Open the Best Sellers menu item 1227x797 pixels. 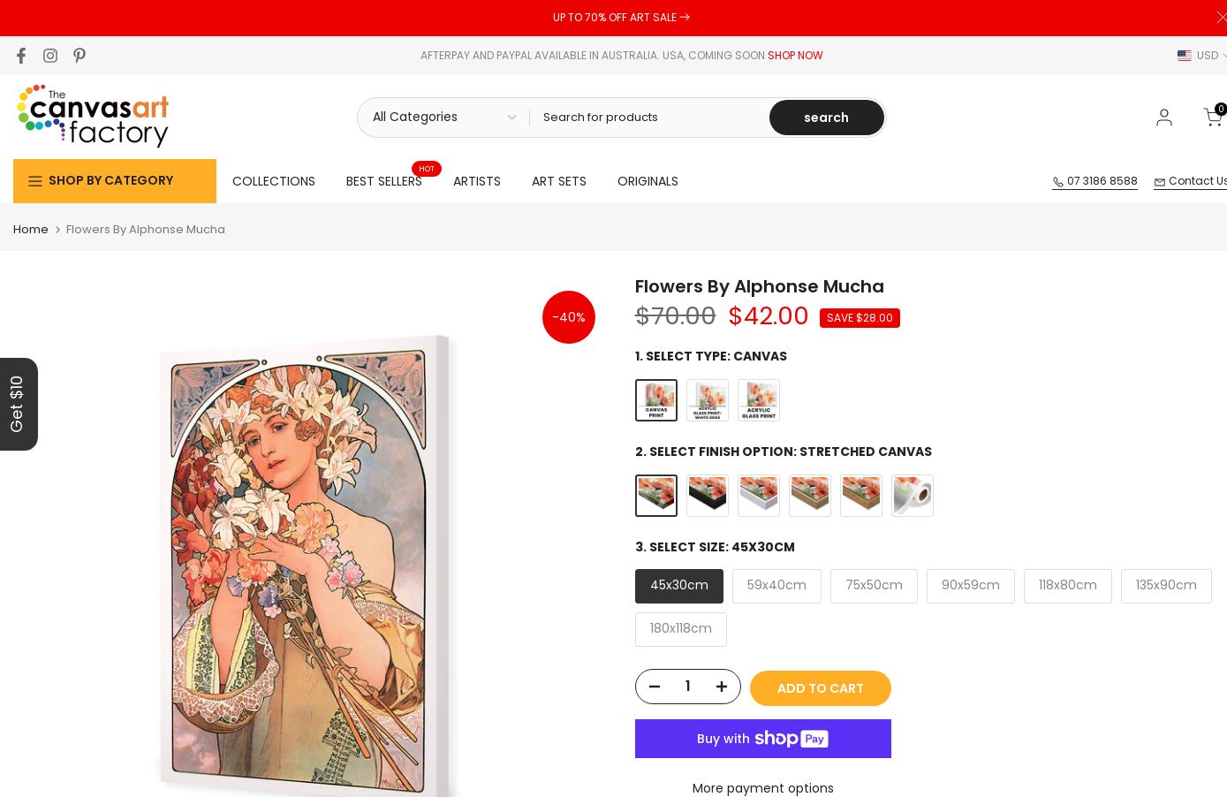tap(384, 181)
